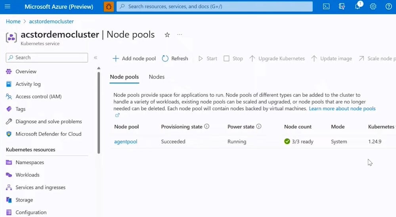The image size is (396, 217).
Task: Open Activity log in the sidebar
Action: (x=28, y=84)
